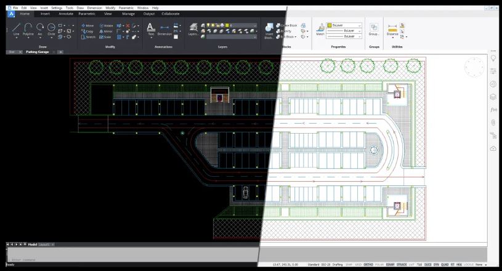Click inside the command line input
This screenshot has height=271, width=502.
(133, 260)
